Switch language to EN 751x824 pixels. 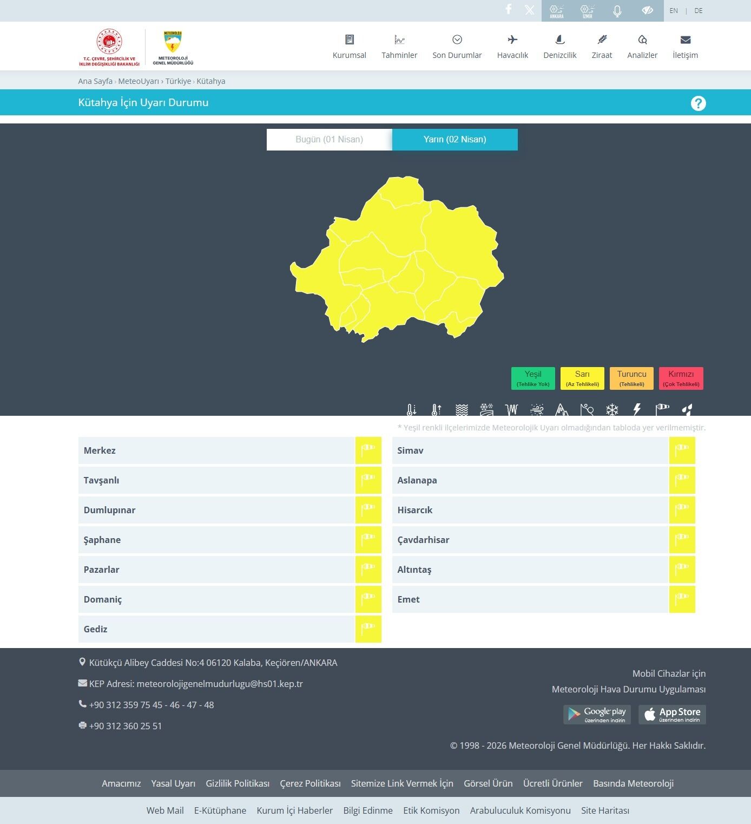pyautogui.click(x=674, y=11)
